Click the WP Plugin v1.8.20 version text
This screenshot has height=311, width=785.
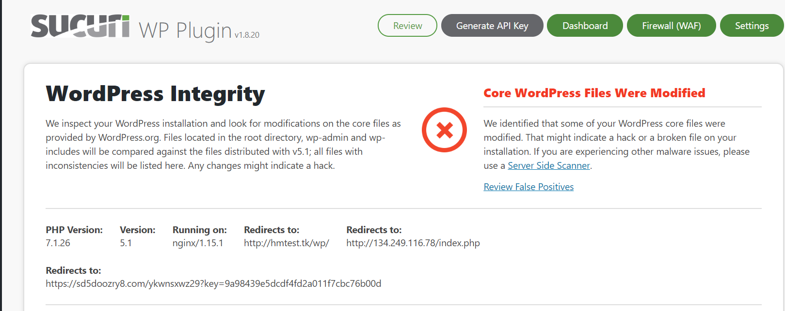tap(199, 30)
